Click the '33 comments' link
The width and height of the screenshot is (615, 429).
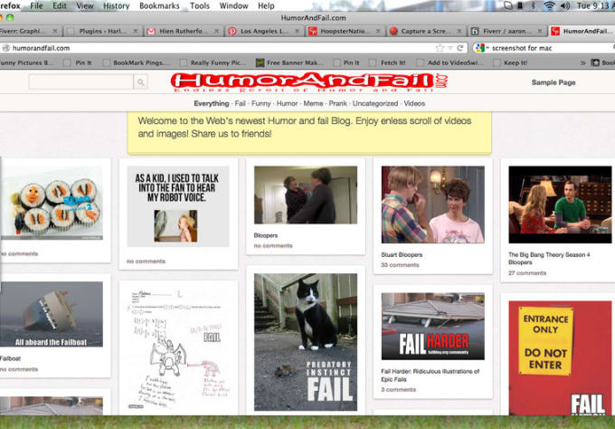pyautogui.click(x=400, y=265)
